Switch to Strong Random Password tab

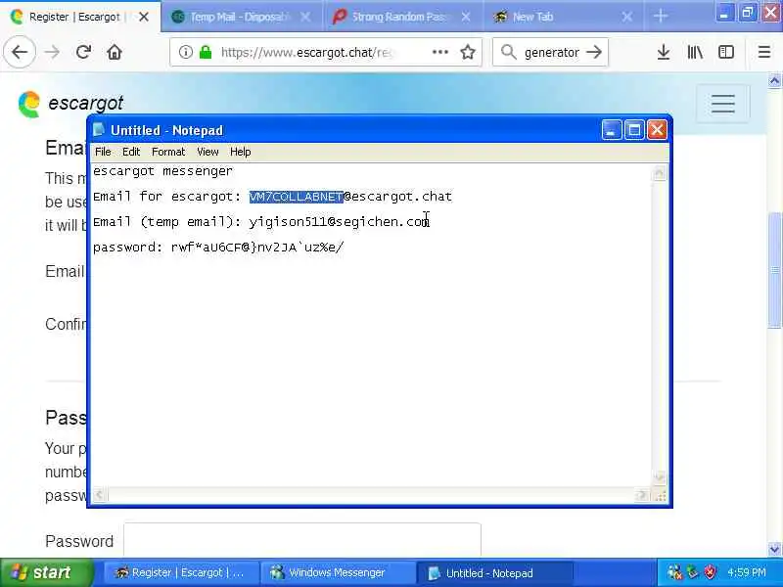click(x=403, y=17)
